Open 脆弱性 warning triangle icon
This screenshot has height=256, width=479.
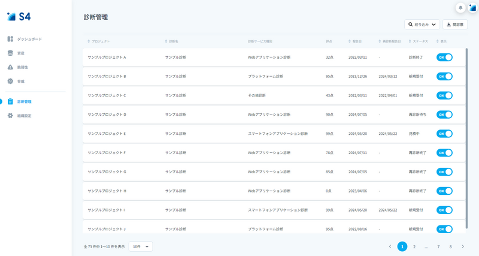click(x=10, y=67)
